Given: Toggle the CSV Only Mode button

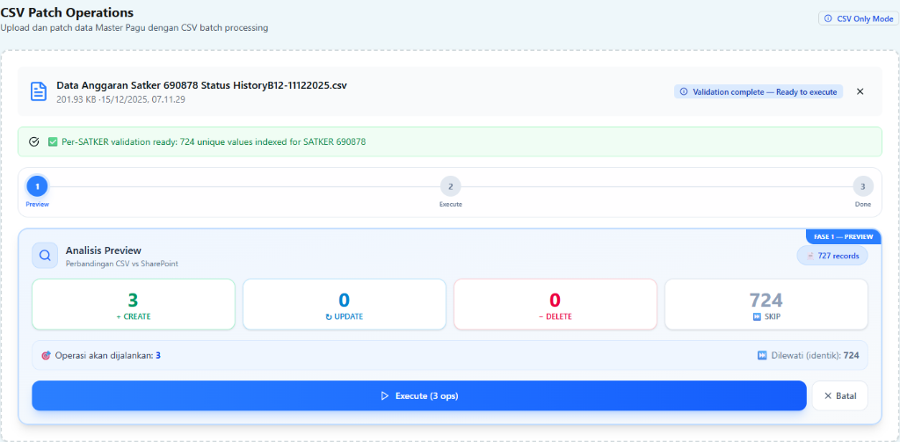Looking at the screenshot, I should (856, 18).
